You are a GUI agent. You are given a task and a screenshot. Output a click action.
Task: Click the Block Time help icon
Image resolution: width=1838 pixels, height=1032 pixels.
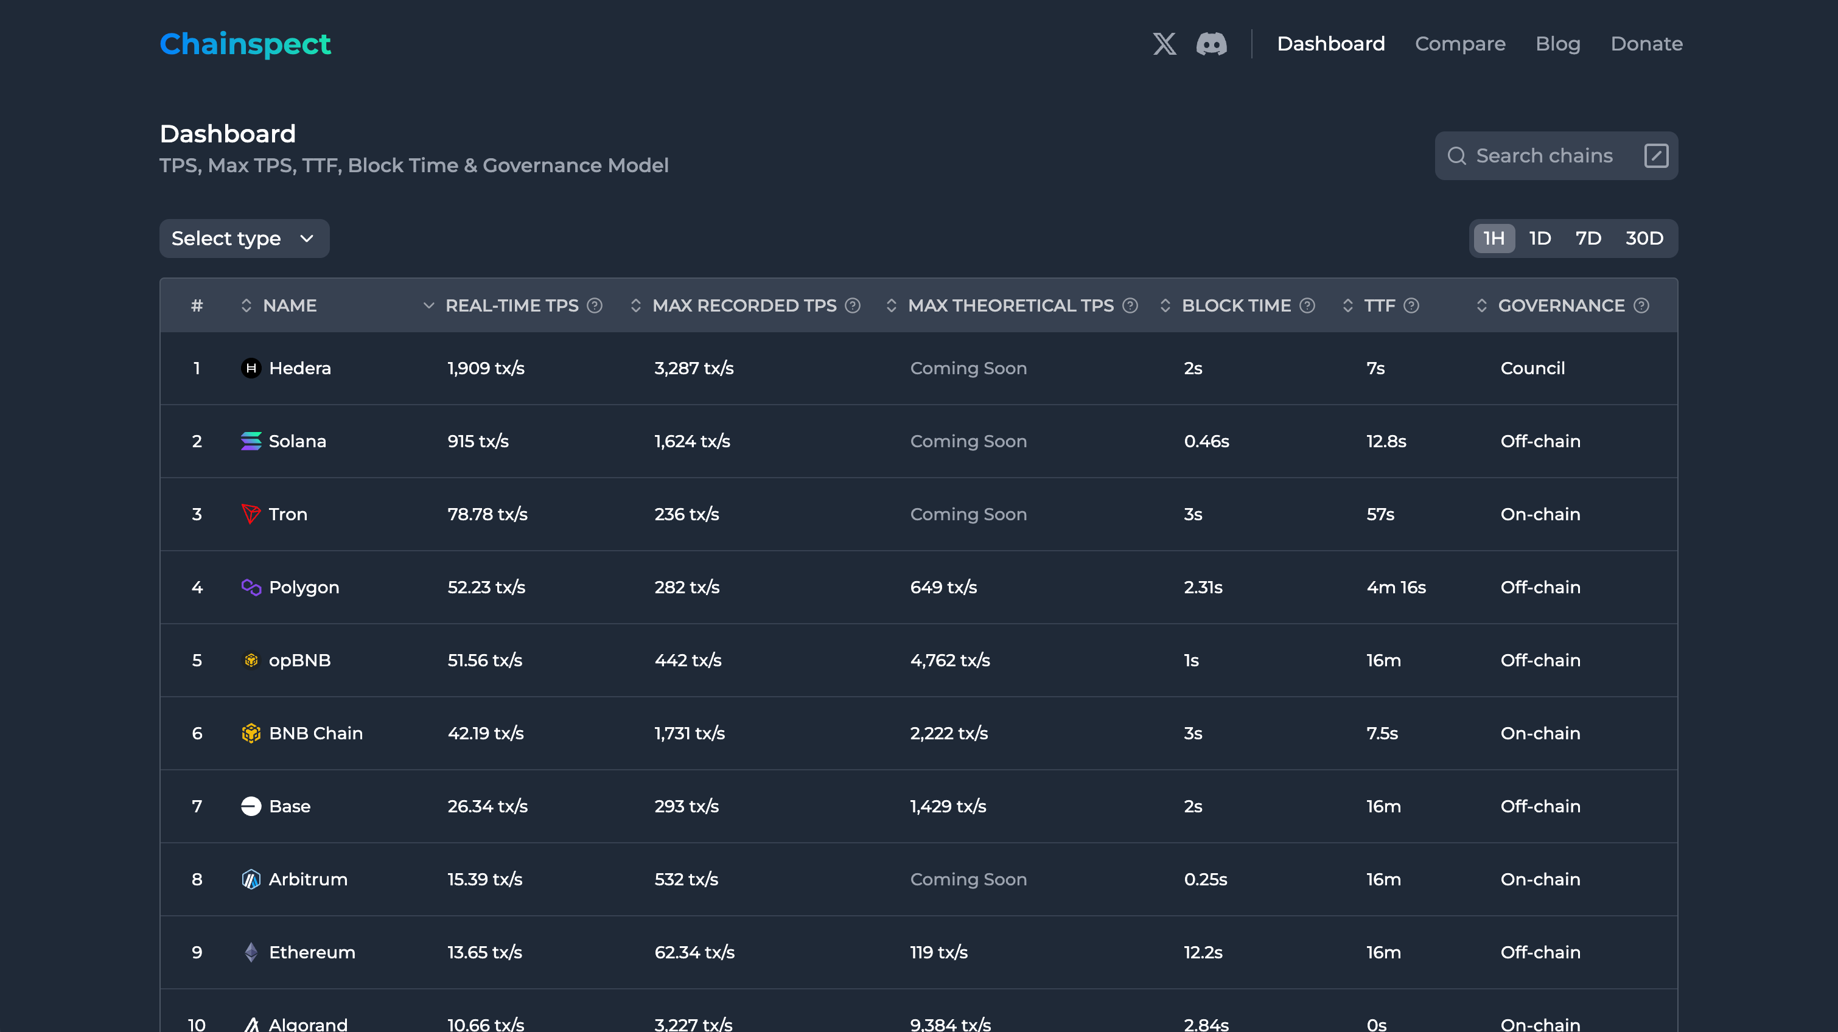click(1307, 306)
